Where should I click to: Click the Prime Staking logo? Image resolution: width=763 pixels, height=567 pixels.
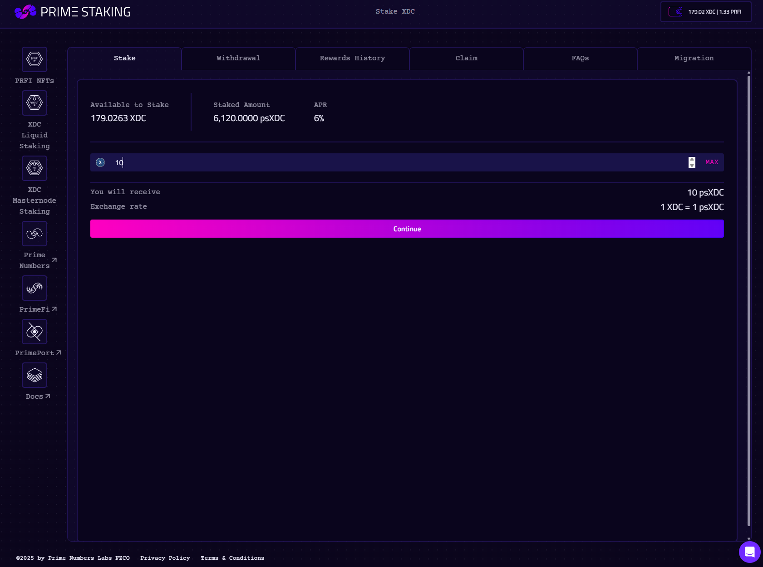pyautogui.click(x=73, y=12)
